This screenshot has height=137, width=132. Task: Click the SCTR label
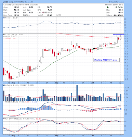(59, 15)
